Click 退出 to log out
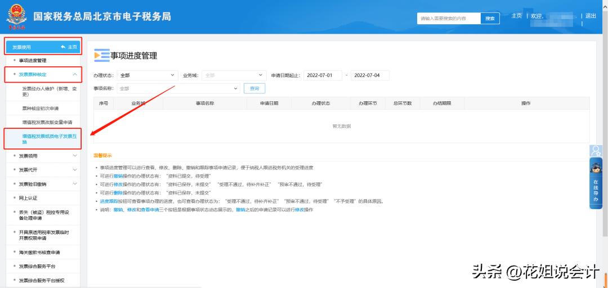This screenshot has width=608, height=288. (591, 16)
